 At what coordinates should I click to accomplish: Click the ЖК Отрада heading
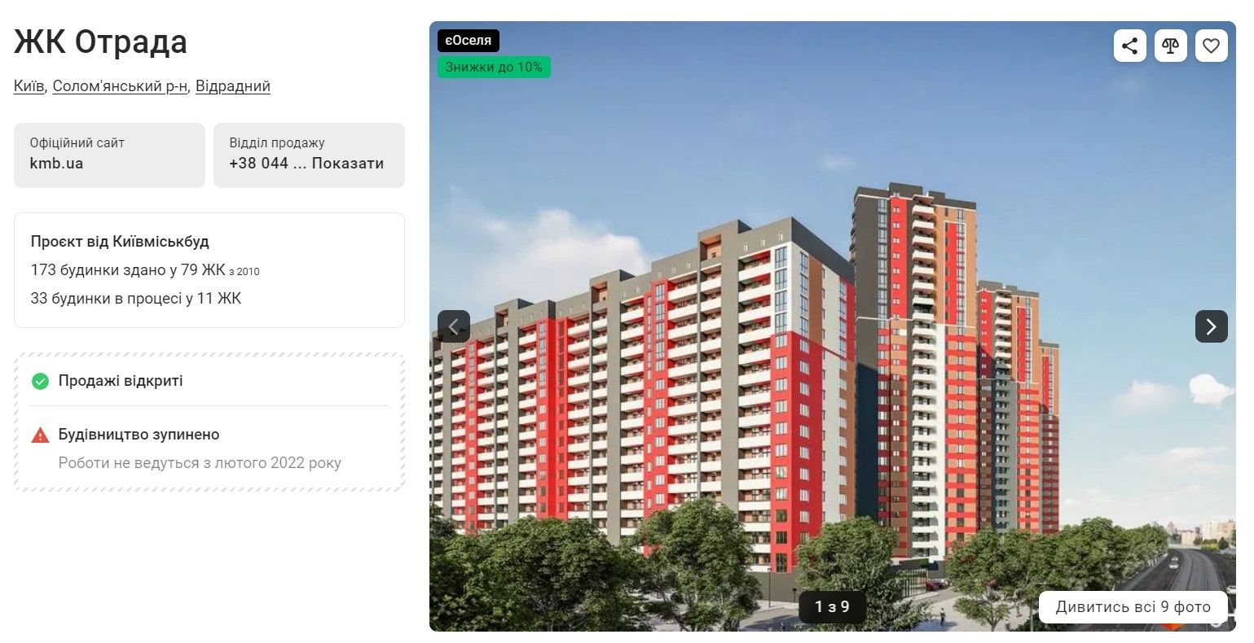click(100, 42)
